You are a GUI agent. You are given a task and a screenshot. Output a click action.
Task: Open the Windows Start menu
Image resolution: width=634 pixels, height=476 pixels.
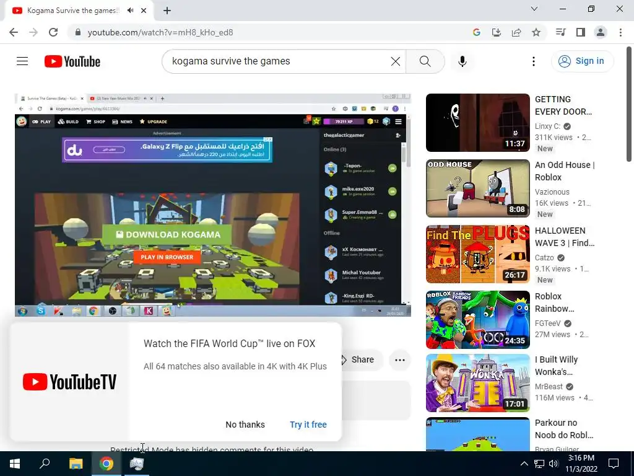point(15,464)
